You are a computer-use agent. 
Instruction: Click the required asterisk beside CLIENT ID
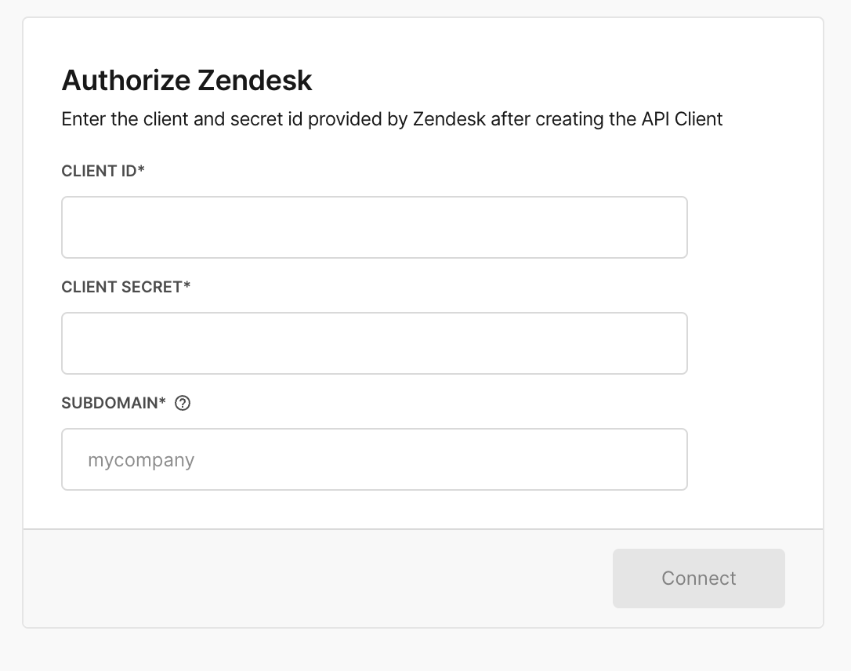[x=142, y=170]
